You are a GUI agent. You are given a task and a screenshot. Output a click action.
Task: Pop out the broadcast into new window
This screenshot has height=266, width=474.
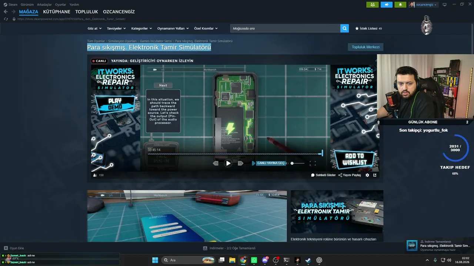[375, 175]
